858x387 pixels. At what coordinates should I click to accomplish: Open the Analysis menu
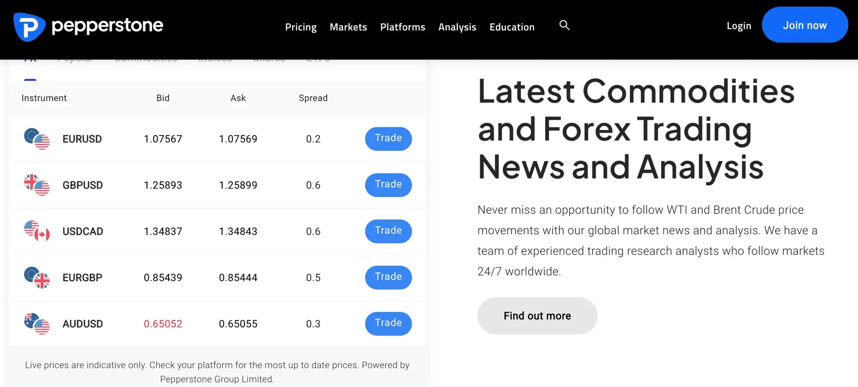[457, 27]
